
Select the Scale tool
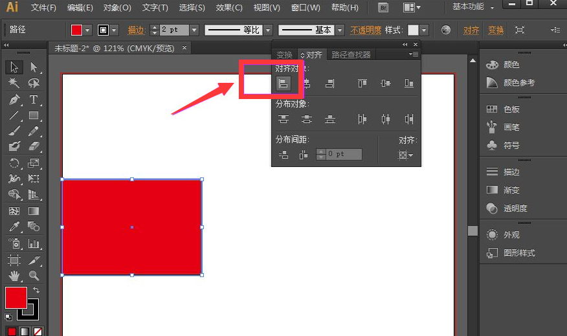tap(34, 163)
